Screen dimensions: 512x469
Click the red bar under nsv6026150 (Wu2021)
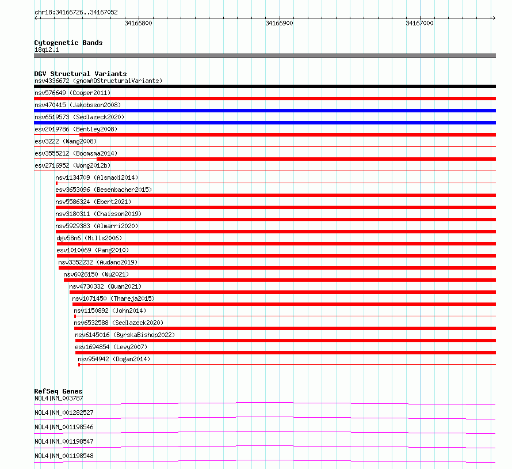coord(280,280)
